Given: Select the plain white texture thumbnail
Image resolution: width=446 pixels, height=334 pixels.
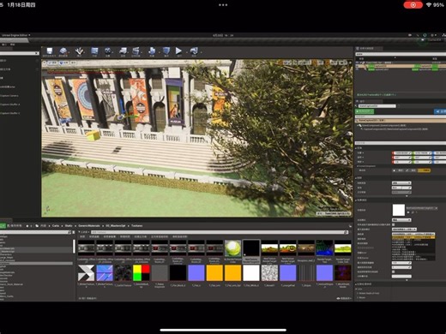Looking at the screenshot, I should [251, 272].
